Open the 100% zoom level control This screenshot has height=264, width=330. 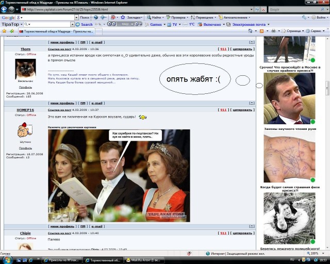coord(316,254)
